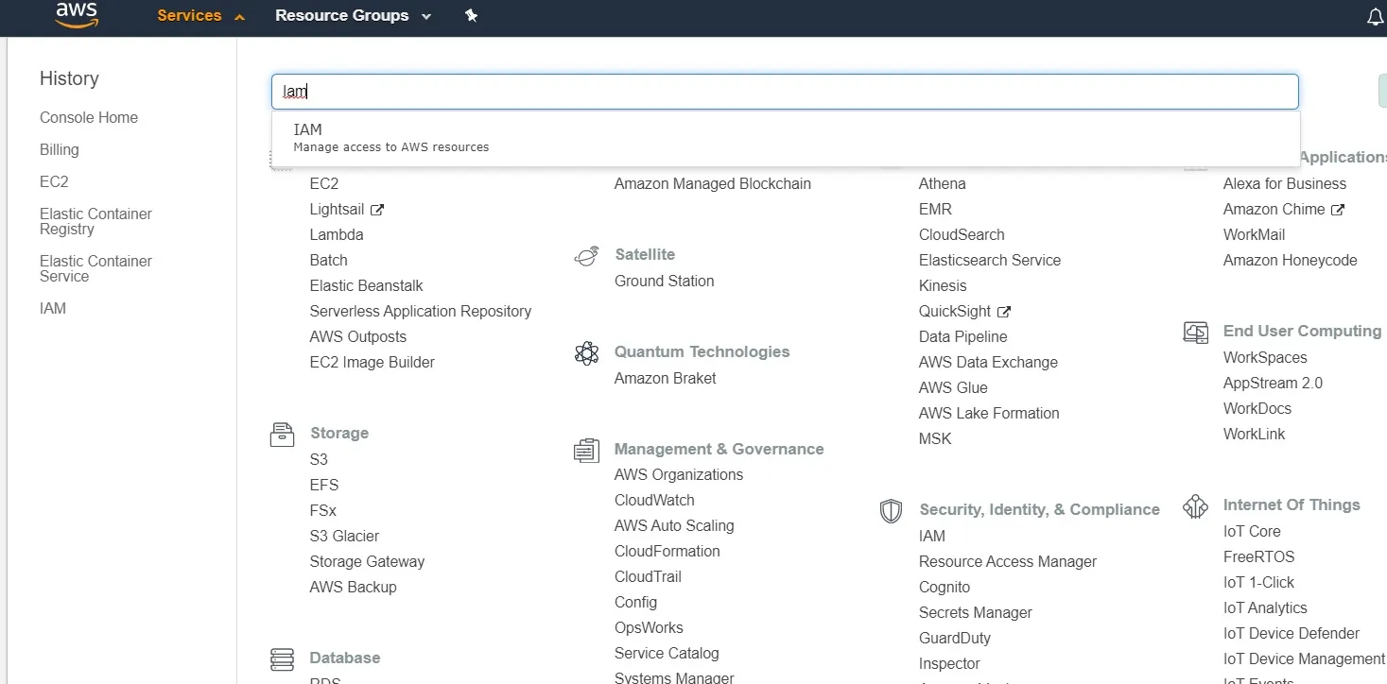Open CloudTrail
The width and height of the screenshot is (1387, 684).
648,576
